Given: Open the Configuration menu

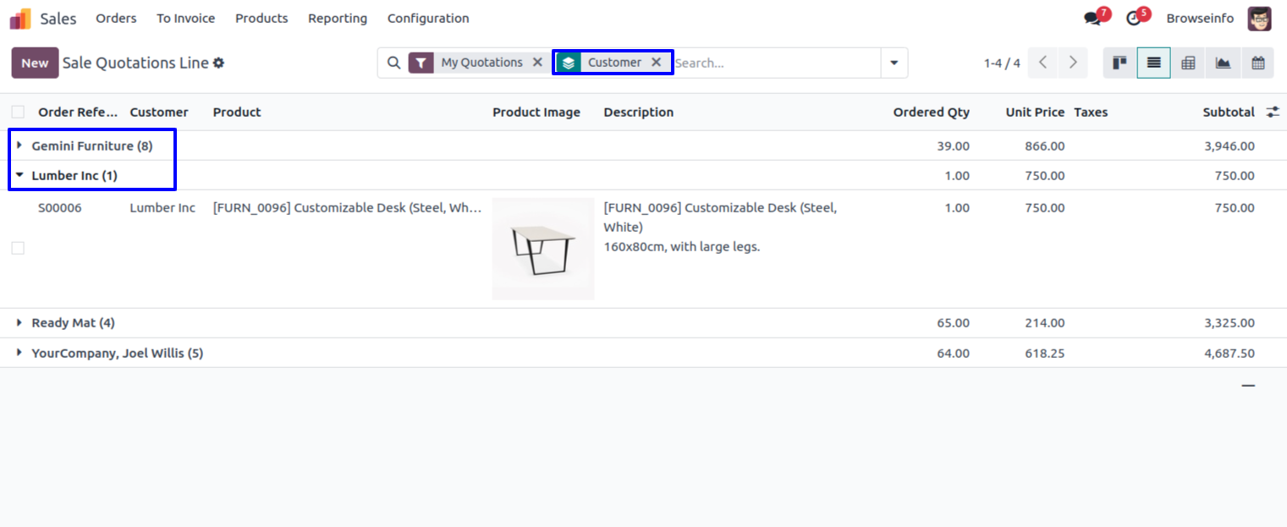Looking at the screenshot, I should click(428, 19).
